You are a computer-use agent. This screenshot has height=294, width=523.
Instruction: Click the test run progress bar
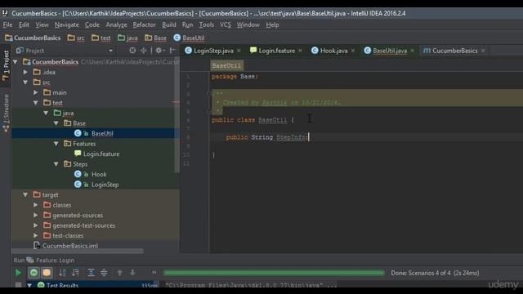click(x=274, y=273)
